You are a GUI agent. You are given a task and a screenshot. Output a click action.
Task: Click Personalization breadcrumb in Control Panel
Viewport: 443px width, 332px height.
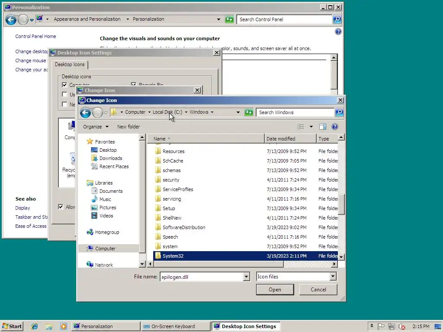(148, 19)
